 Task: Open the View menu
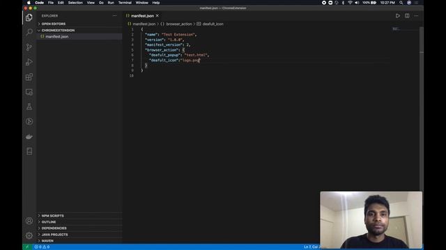91,3
